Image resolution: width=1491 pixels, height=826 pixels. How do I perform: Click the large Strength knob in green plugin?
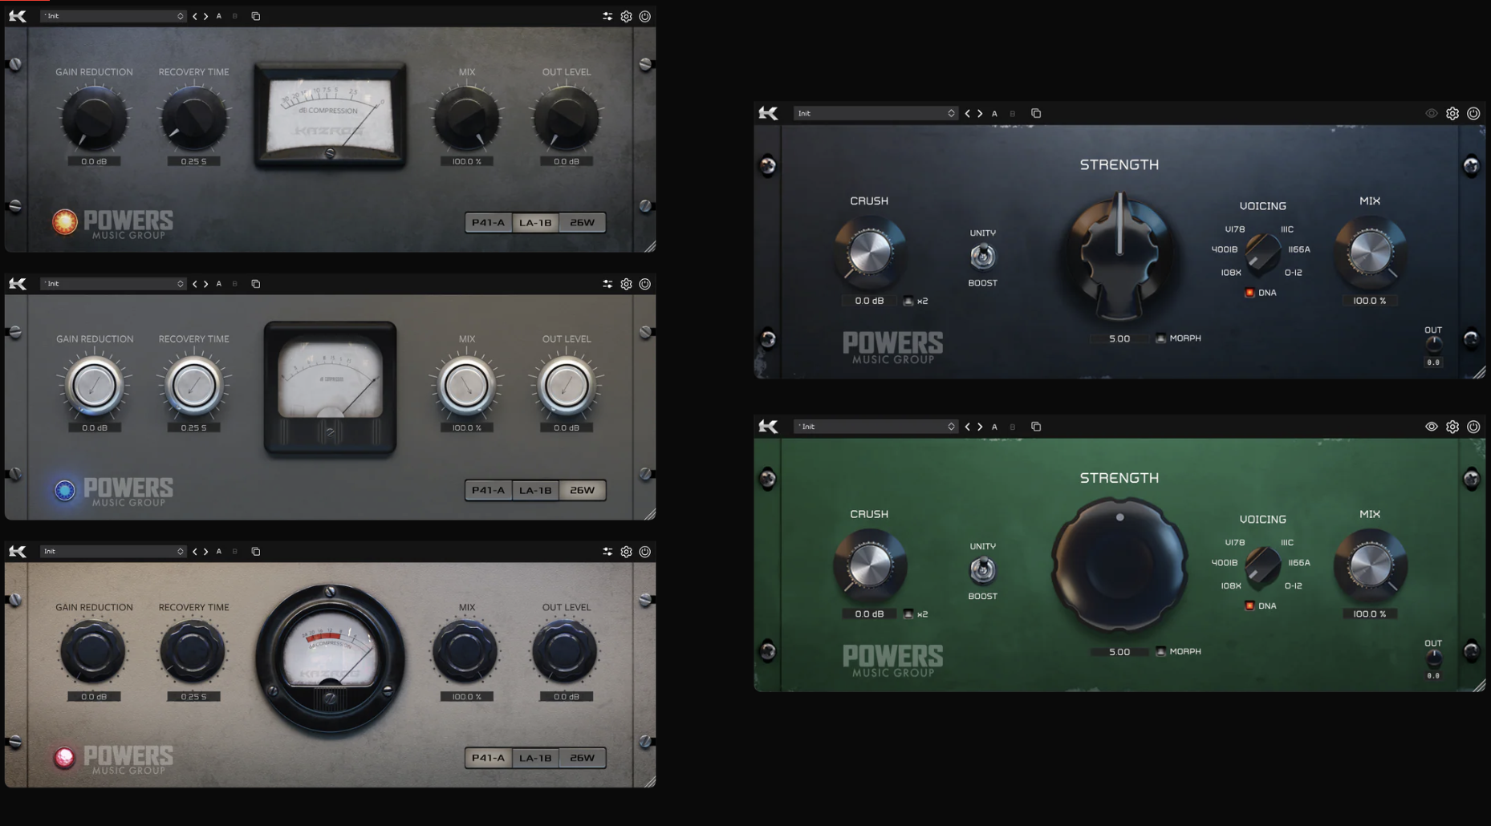[x=1119, y=564]
